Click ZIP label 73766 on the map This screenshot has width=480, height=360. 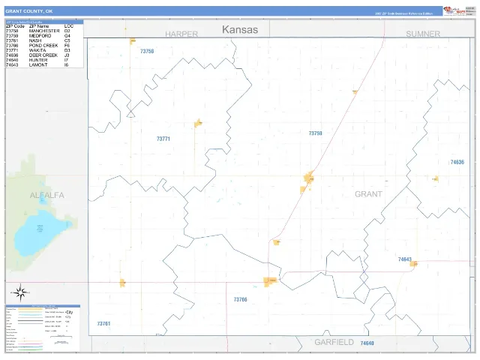pyautogui.click(x=240, y=299)
